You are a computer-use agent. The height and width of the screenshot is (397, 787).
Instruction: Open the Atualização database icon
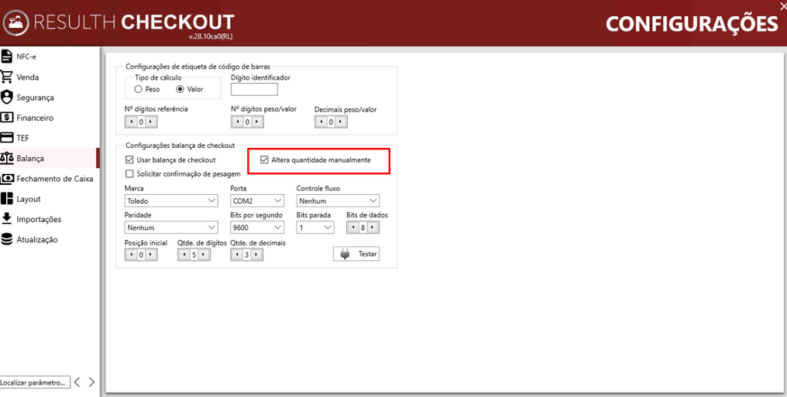point(6,239)
